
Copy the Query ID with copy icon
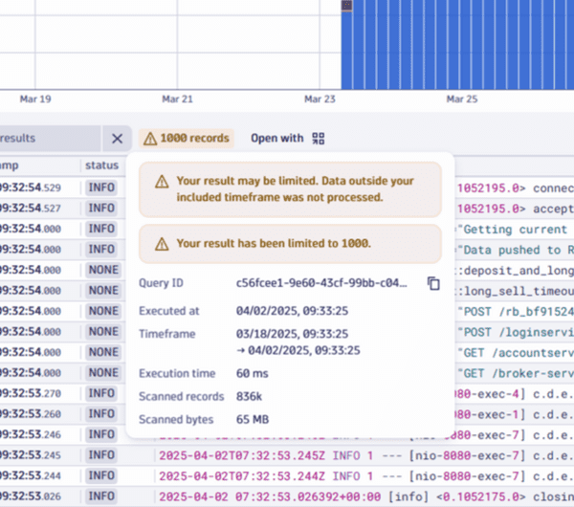pos(432,283)
